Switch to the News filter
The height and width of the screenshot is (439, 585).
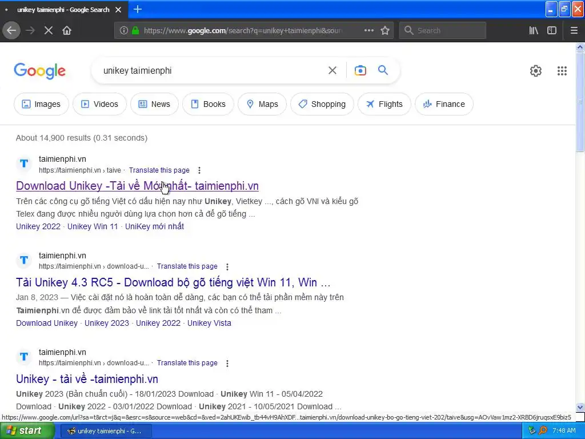click(154, 104)
